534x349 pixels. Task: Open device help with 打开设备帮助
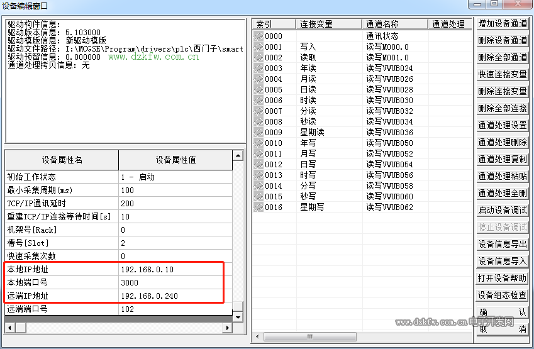(x=502, y=278)
